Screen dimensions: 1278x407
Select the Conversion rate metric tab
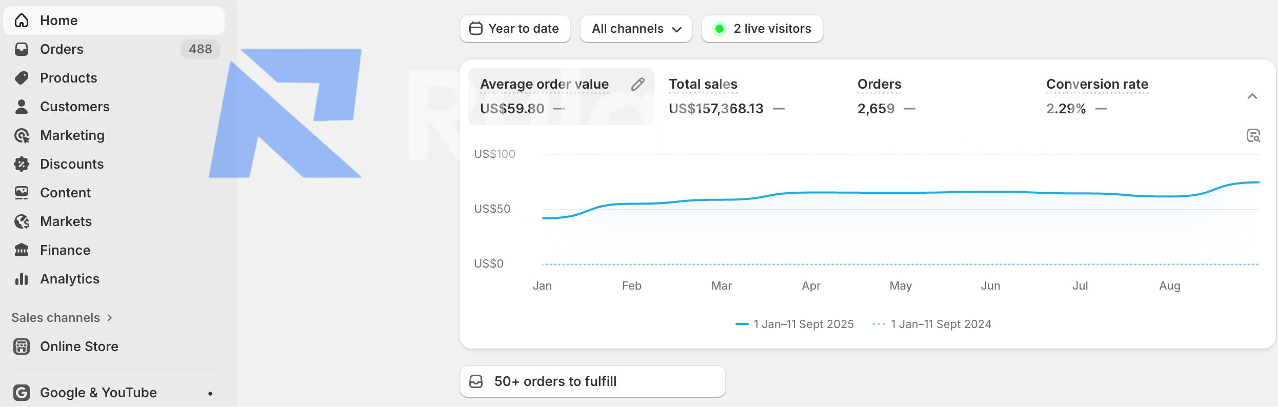tap(1096, 96)
